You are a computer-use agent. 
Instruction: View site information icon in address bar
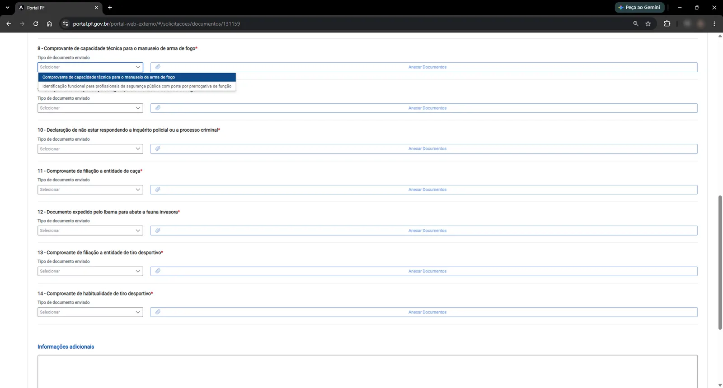pos(66,23)
